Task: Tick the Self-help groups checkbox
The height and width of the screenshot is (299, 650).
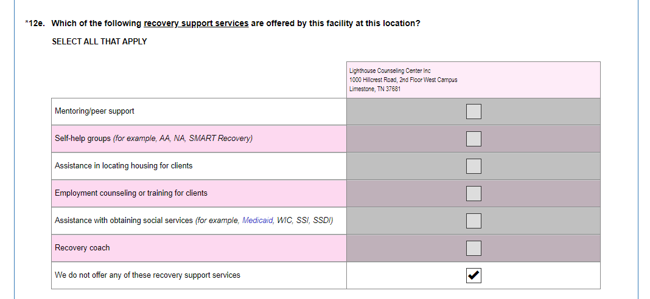Action: (x=474, y=139)
